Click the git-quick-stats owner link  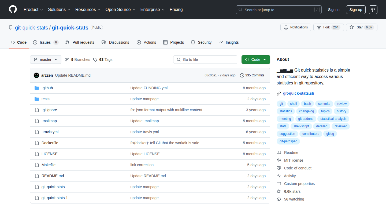[x=32, y=28]
